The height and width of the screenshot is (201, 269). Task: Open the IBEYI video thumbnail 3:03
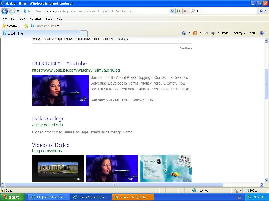tap(61, 90)
